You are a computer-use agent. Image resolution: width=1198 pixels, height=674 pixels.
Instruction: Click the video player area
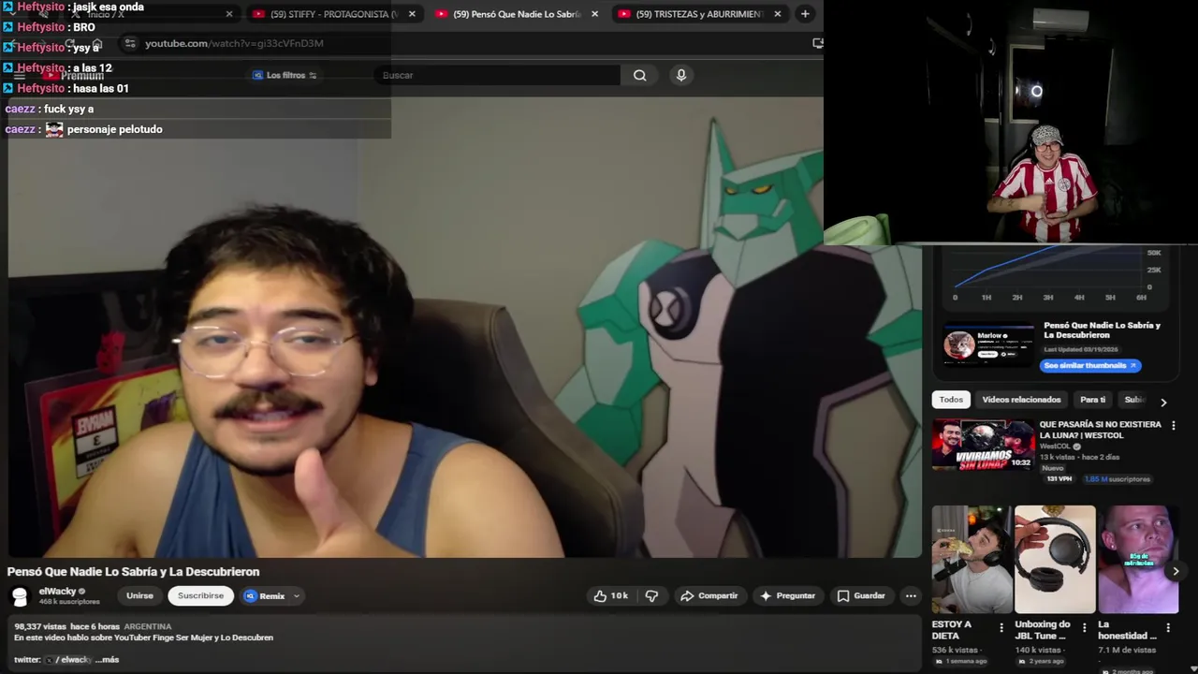[x=464, y=328]
